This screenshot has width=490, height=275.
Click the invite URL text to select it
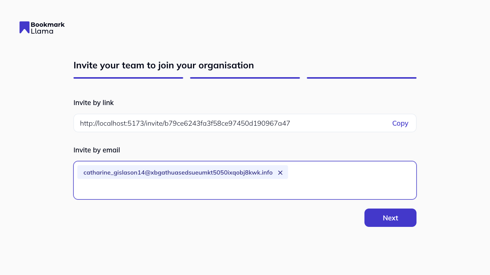(x=185, y=123)
